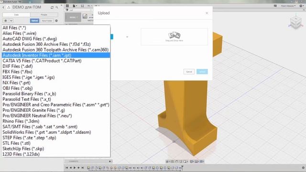Click the blue Upload button in data panel
The height and width of the screenshot is (172, 306).
pyautogui.click(x=34, y=21)
